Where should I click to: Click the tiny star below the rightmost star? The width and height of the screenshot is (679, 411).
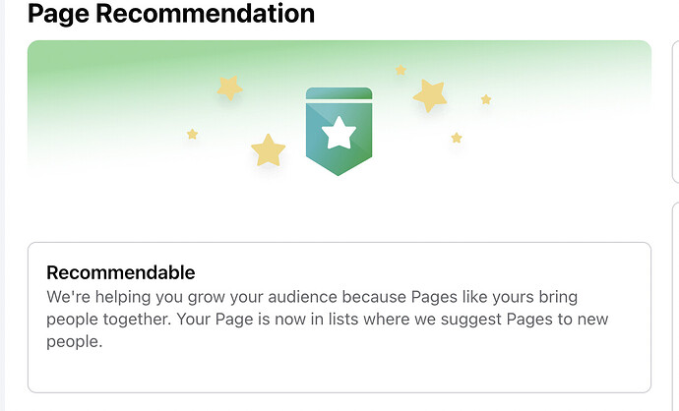click(x=457, y=138)
